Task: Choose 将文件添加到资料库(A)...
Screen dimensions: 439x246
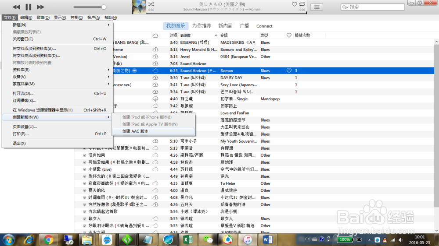Action: (58, 49)
